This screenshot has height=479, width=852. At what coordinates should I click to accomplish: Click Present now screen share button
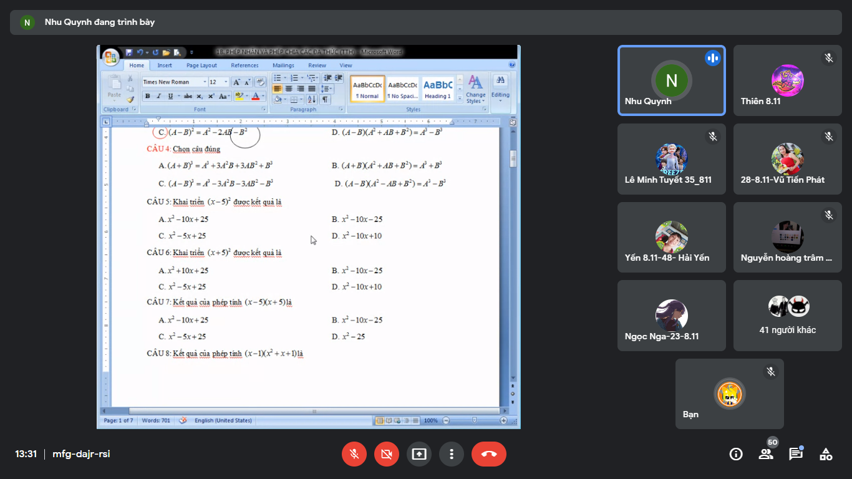coord(419,454)
